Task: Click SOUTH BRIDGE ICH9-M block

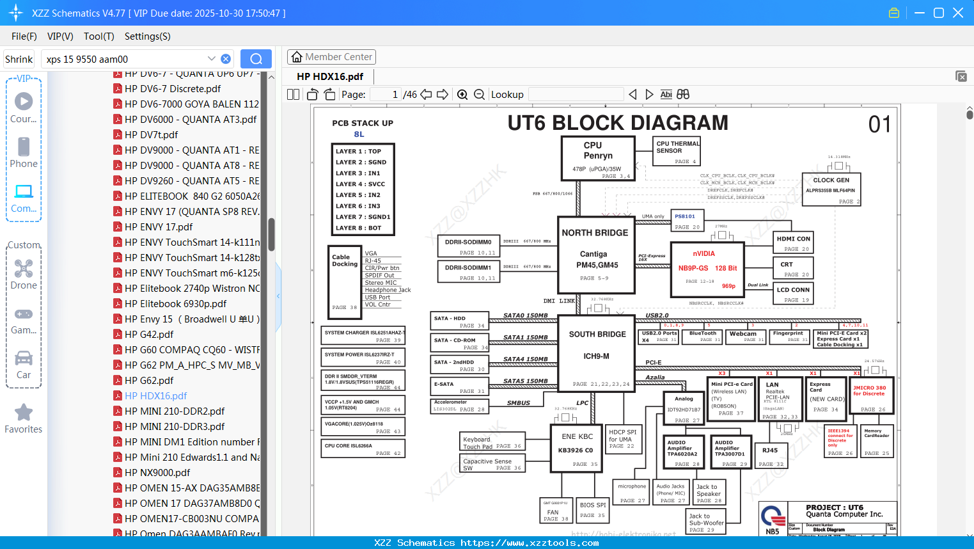Action: pyautogui.click(x=597, y=353)
